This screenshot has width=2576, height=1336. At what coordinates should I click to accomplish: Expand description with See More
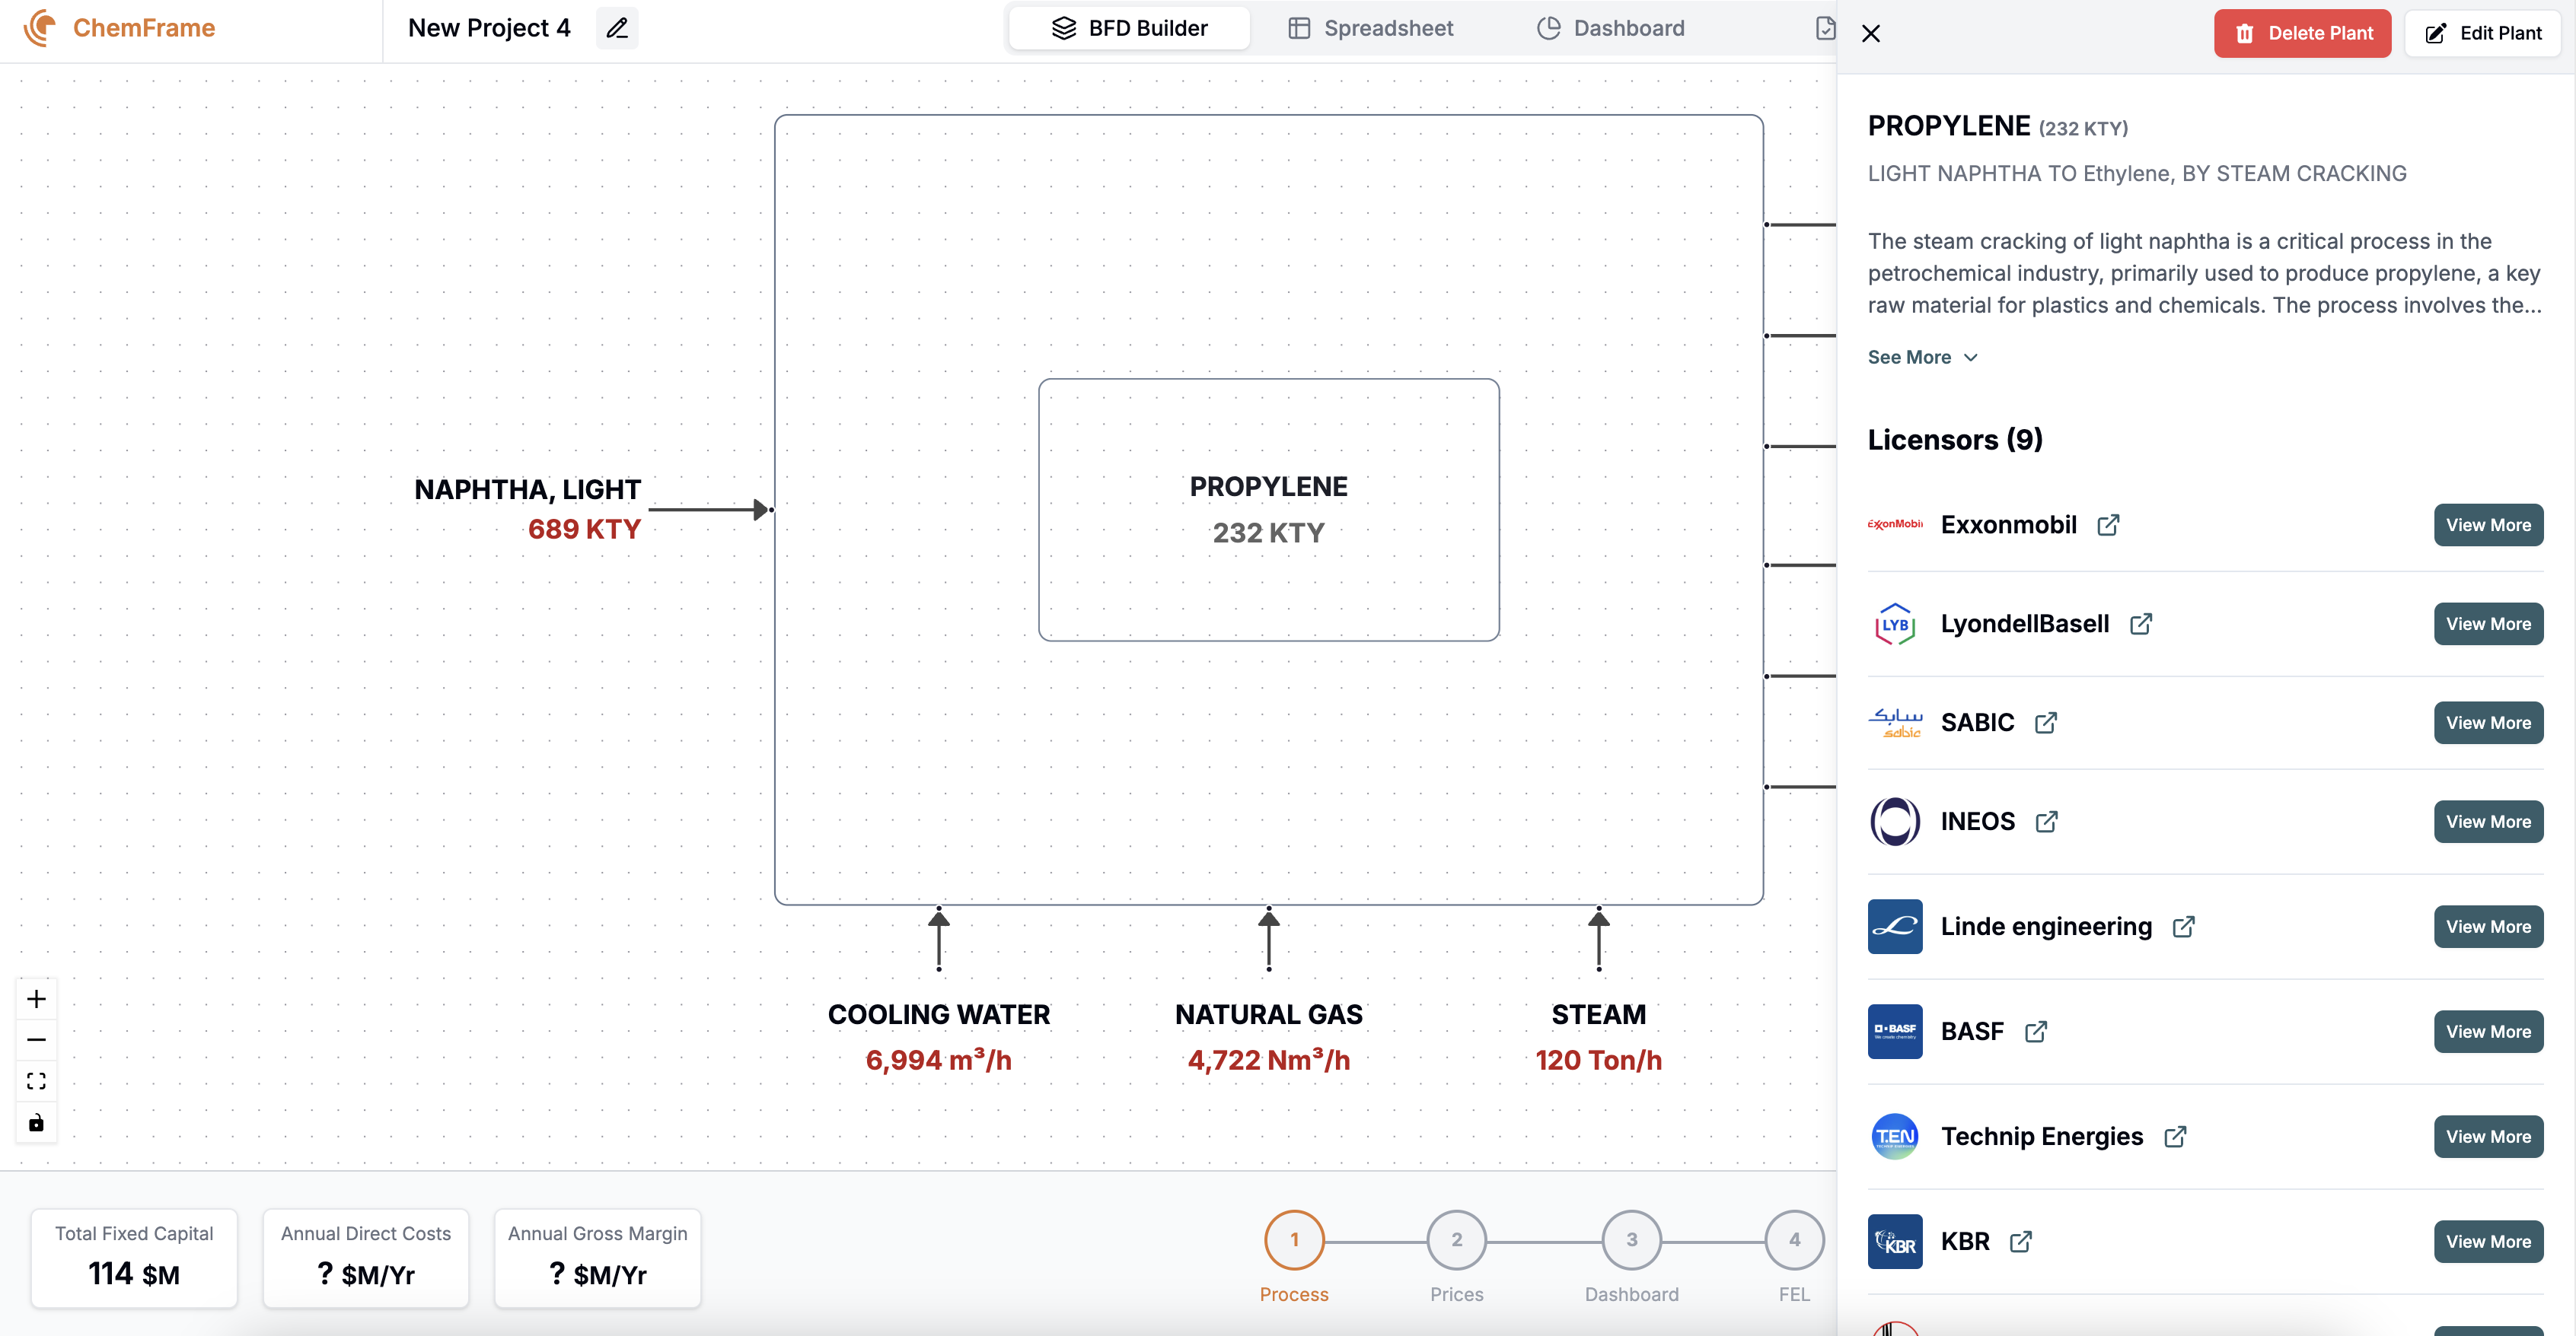tap(1922, 357)
